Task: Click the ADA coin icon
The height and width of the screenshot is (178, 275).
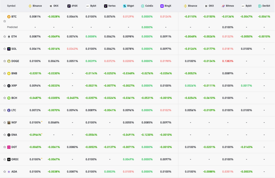Action: point(9,172)
